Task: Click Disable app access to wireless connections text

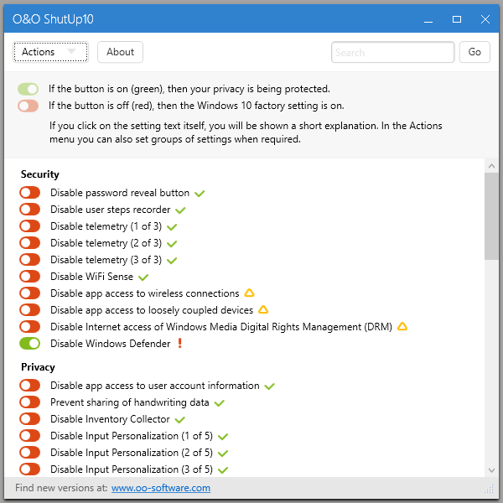Action: click(x=145, y=293)
